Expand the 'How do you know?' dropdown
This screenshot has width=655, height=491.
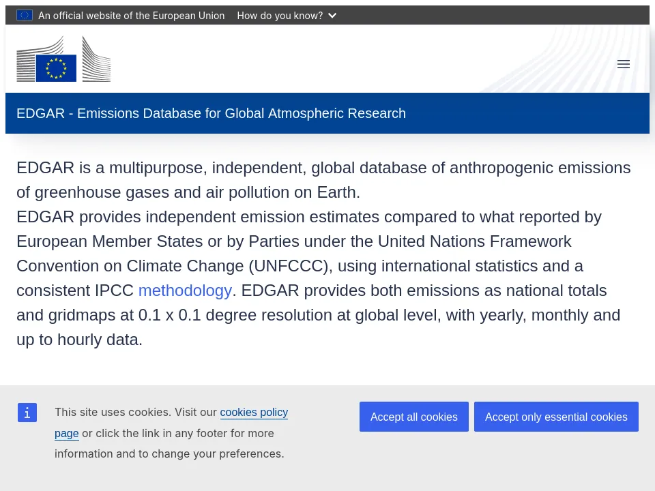tap(287, 16)
